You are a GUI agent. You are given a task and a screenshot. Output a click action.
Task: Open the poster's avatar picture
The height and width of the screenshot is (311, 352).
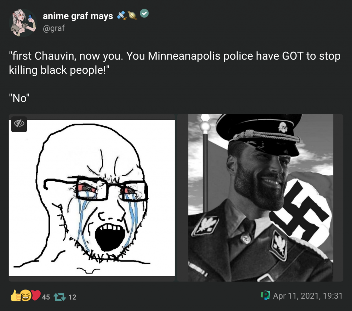coord(23,23)
